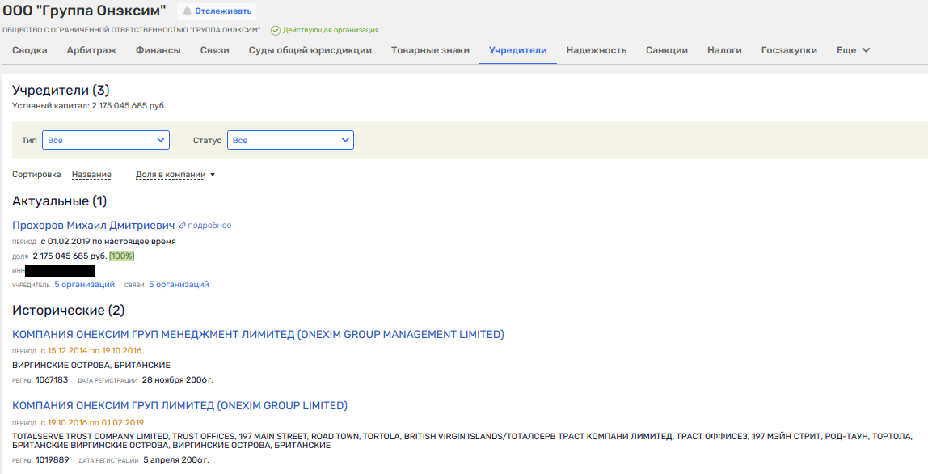Click ООО "Группа Онэксим" company title
Viewport: 928px width, 474px height.
tap(84, 11)
